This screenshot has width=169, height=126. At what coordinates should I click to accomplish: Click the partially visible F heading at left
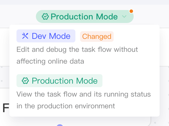pyautogui.click(x=6, y=108)
